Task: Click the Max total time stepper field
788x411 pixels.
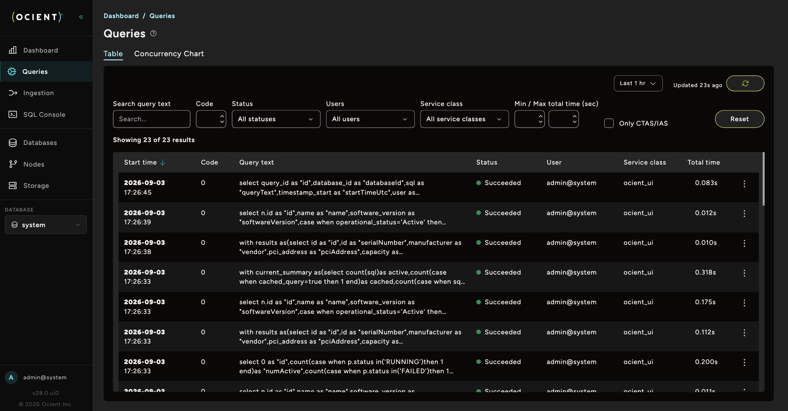Action: (x=564, y=119)
